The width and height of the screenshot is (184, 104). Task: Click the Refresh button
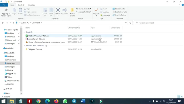130,23
